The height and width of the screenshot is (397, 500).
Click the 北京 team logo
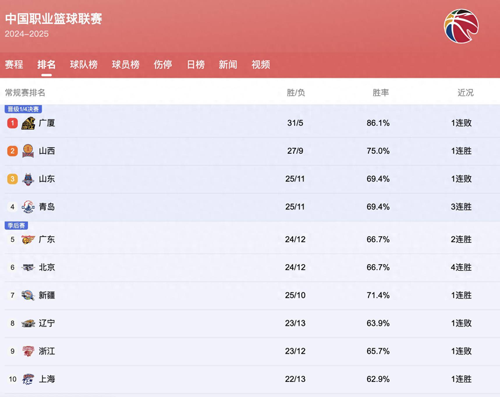point(28,267)
